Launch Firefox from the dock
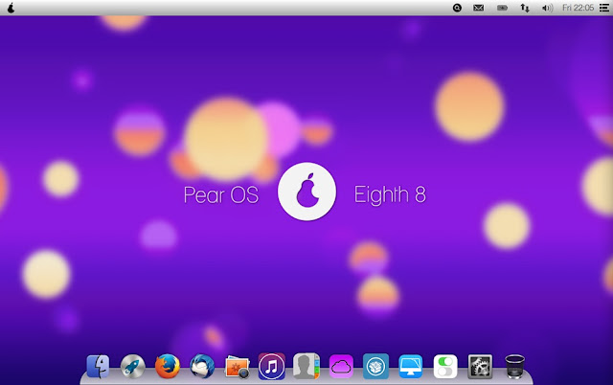 pos(168,366)
